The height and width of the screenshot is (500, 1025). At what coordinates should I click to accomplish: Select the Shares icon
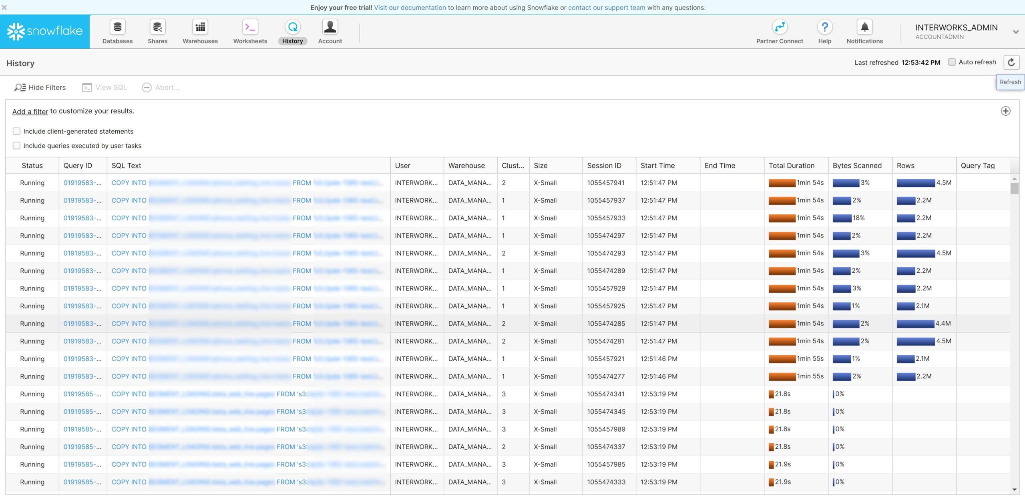coord(157,31)
